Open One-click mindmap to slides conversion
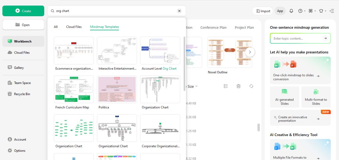The image size is (339, 160). click(300, 70)
